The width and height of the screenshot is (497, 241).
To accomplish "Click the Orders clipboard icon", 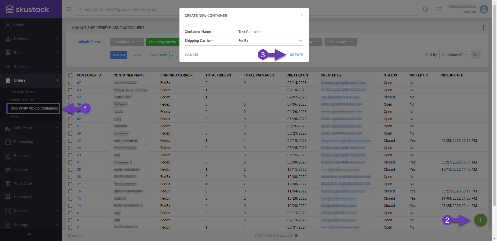I will [8, 80].
